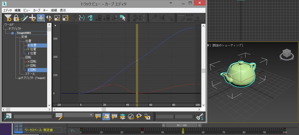Select the Lock Selection padlock icon
This screenshot has height=135, width=299.
pos(16,18)
